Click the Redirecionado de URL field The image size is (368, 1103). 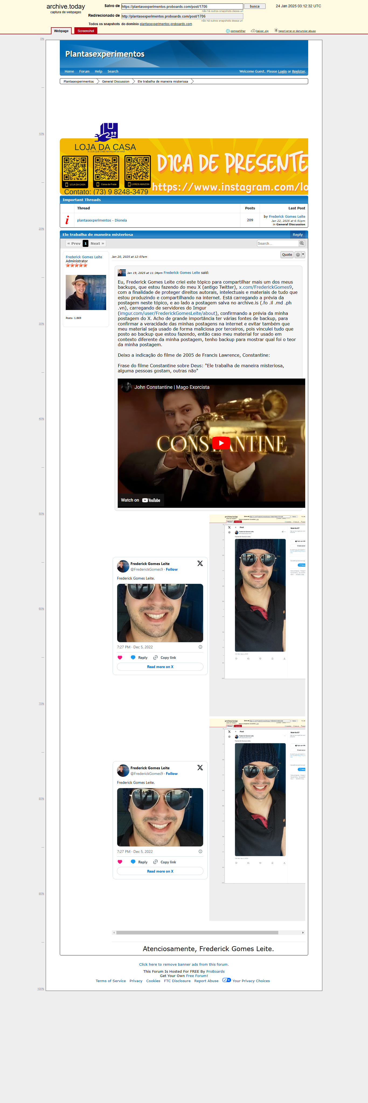(x=182, y=16)
